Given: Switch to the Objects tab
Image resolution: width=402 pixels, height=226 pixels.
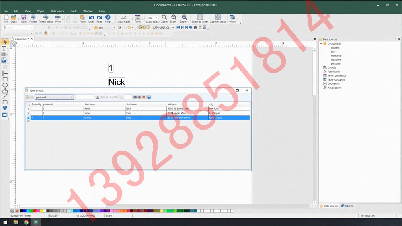Looking at the screenshot, I should point(347,206).
